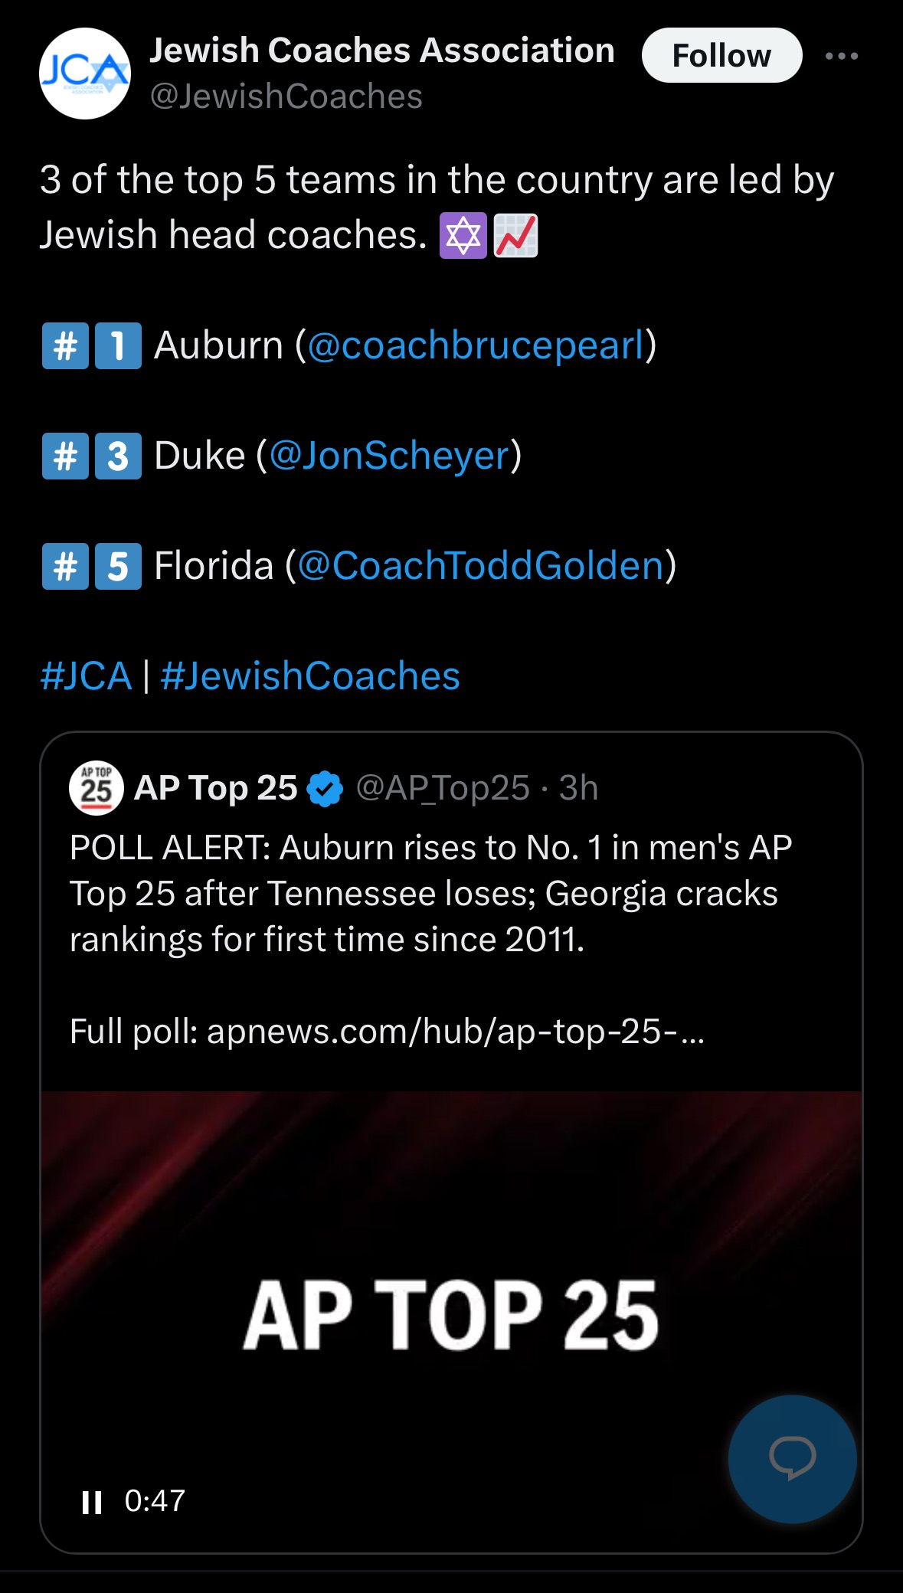This screenshot has width=903, height=1593.
Task: Open the @coachbrucepearl mention link
Action: point(476,345)
